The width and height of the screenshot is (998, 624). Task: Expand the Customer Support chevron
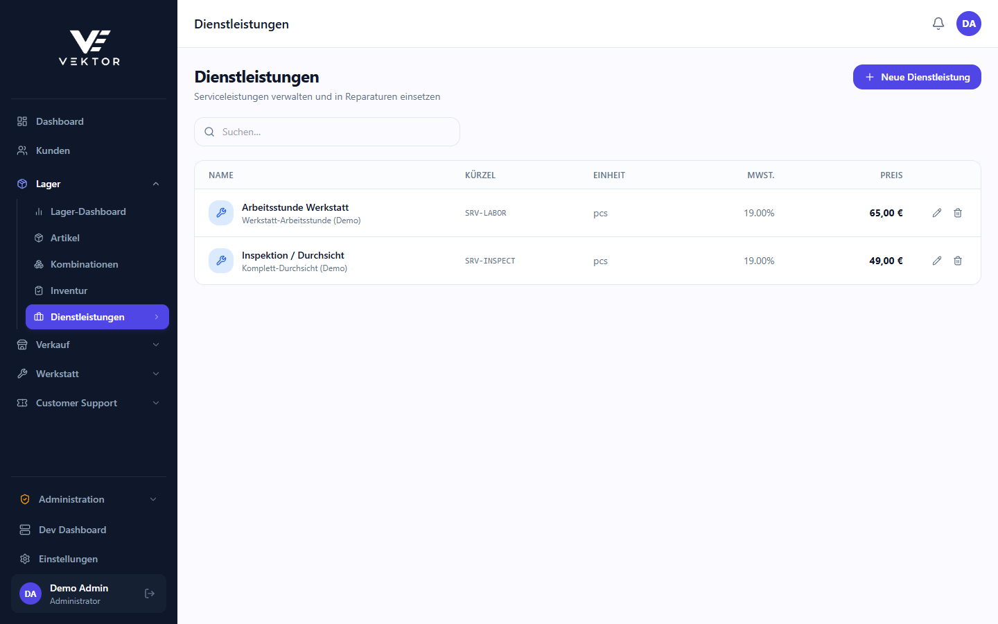156,403
